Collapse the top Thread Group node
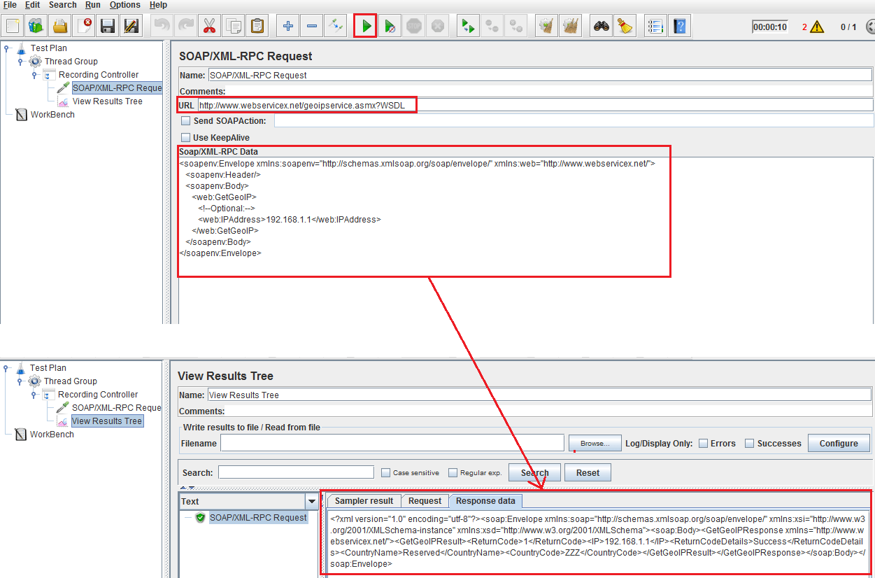 click(x=21, y=62)
